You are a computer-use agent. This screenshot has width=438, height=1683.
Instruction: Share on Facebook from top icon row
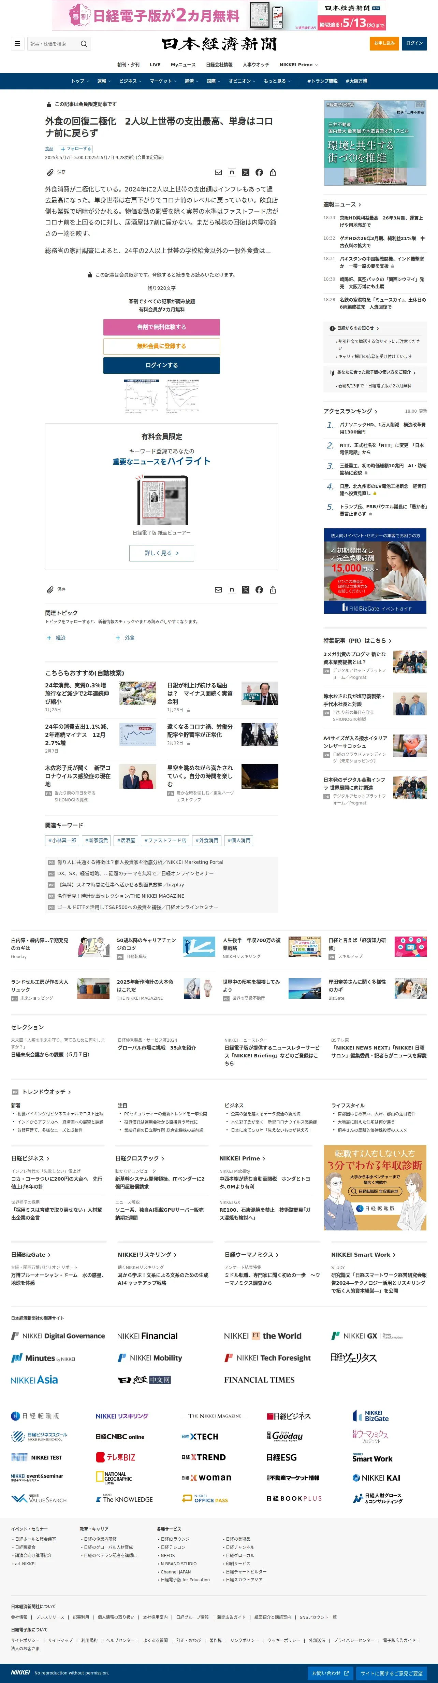[259, 172]
